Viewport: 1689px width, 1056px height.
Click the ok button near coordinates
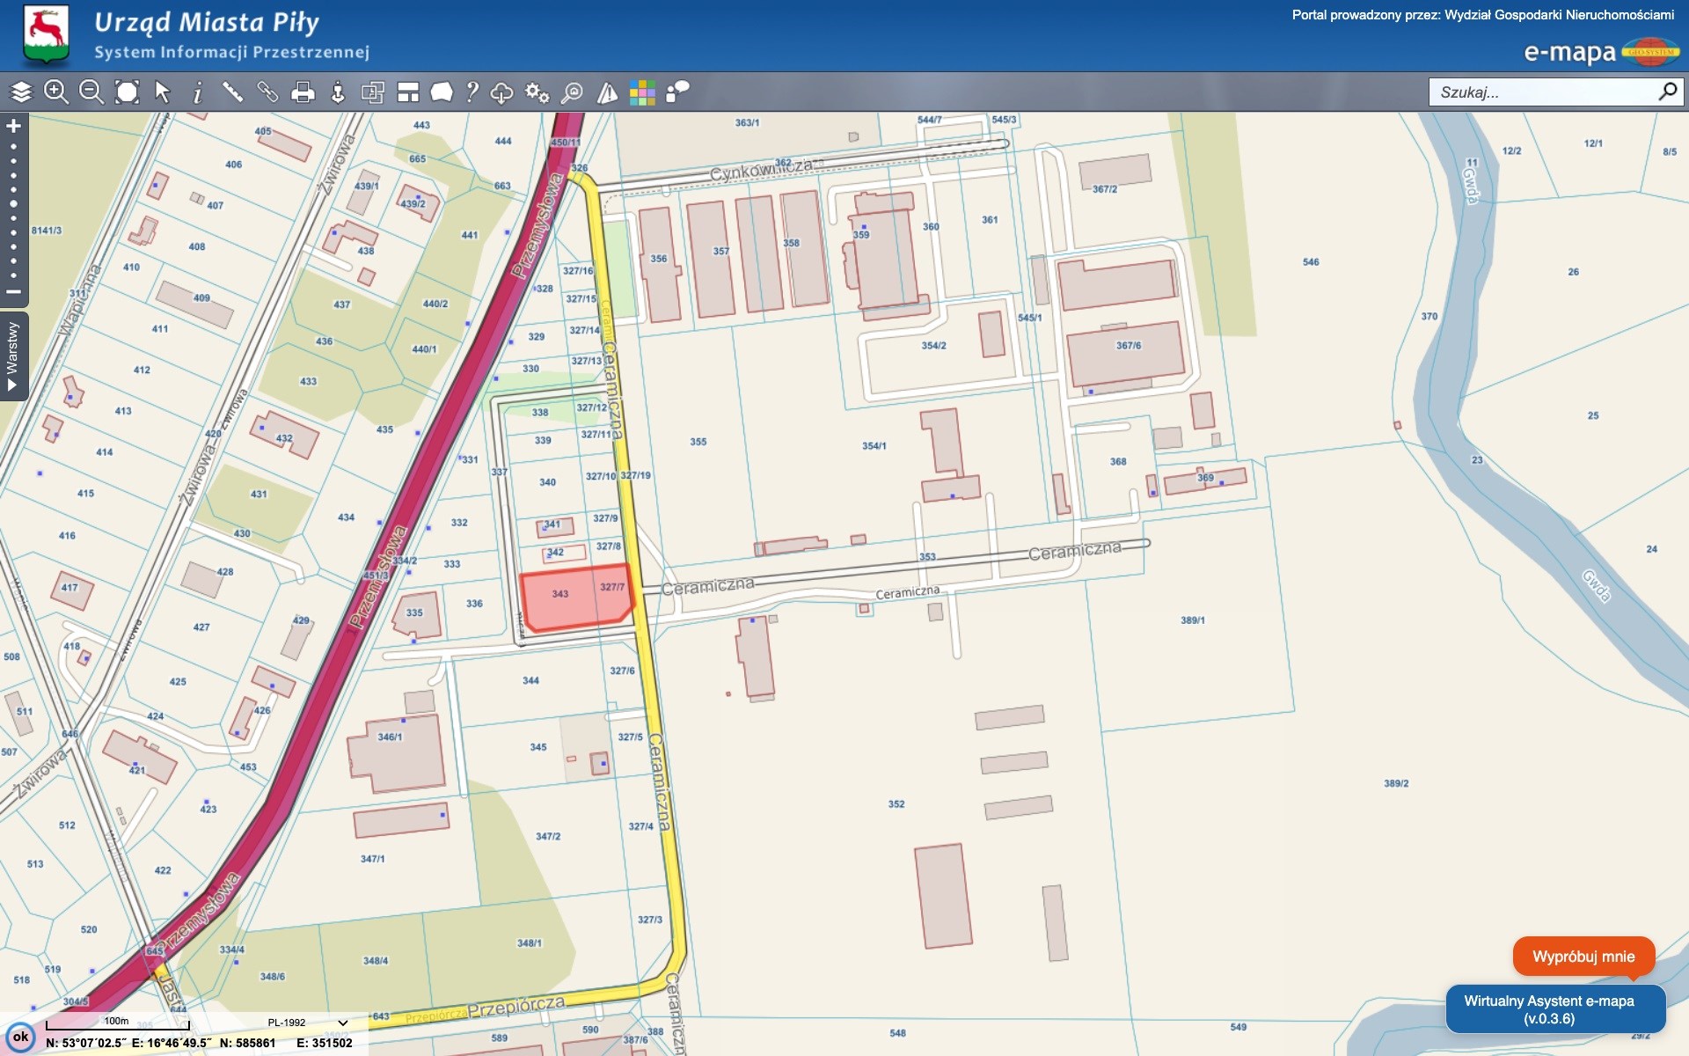pyautogui.click(x=21, y=1037)
